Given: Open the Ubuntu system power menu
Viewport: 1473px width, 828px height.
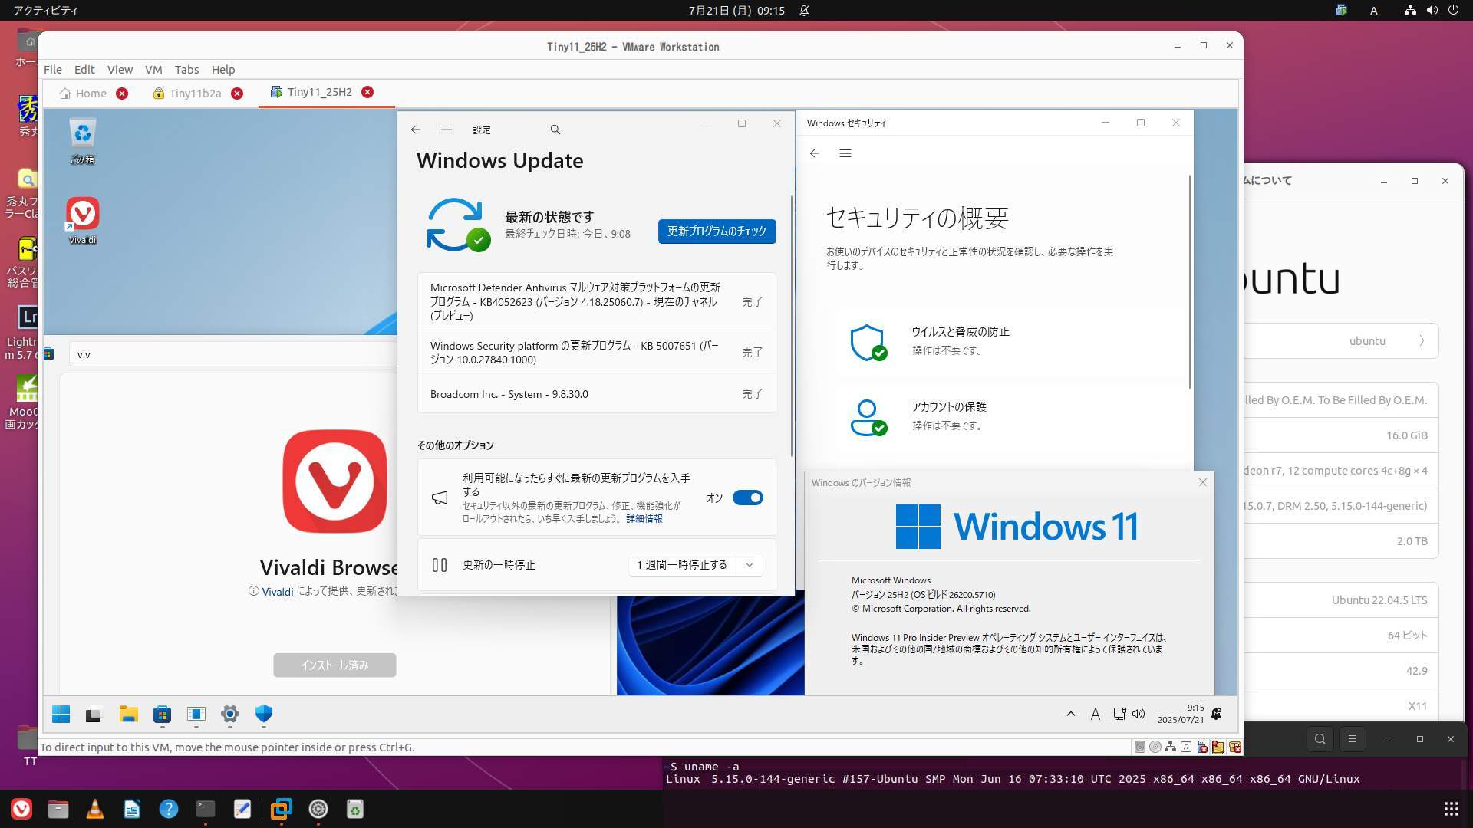Looking at the screenshot, I should coord(1453,10).
